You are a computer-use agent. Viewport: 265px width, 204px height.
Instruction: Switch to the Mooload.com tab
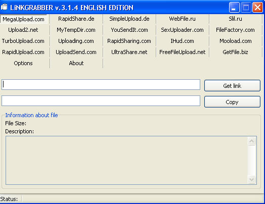click(235, 41)
